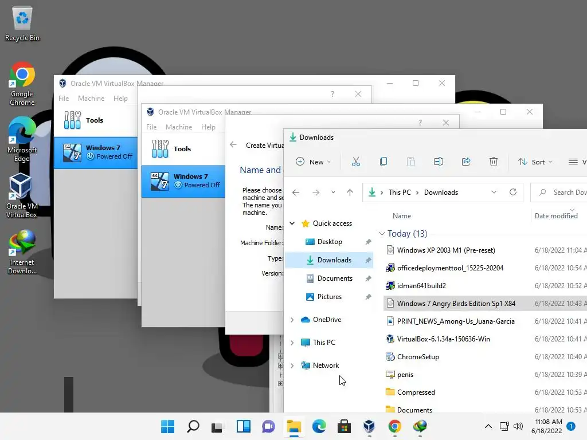
Task: Select Pictures in Quick access
Action: [x=329, y=297]
